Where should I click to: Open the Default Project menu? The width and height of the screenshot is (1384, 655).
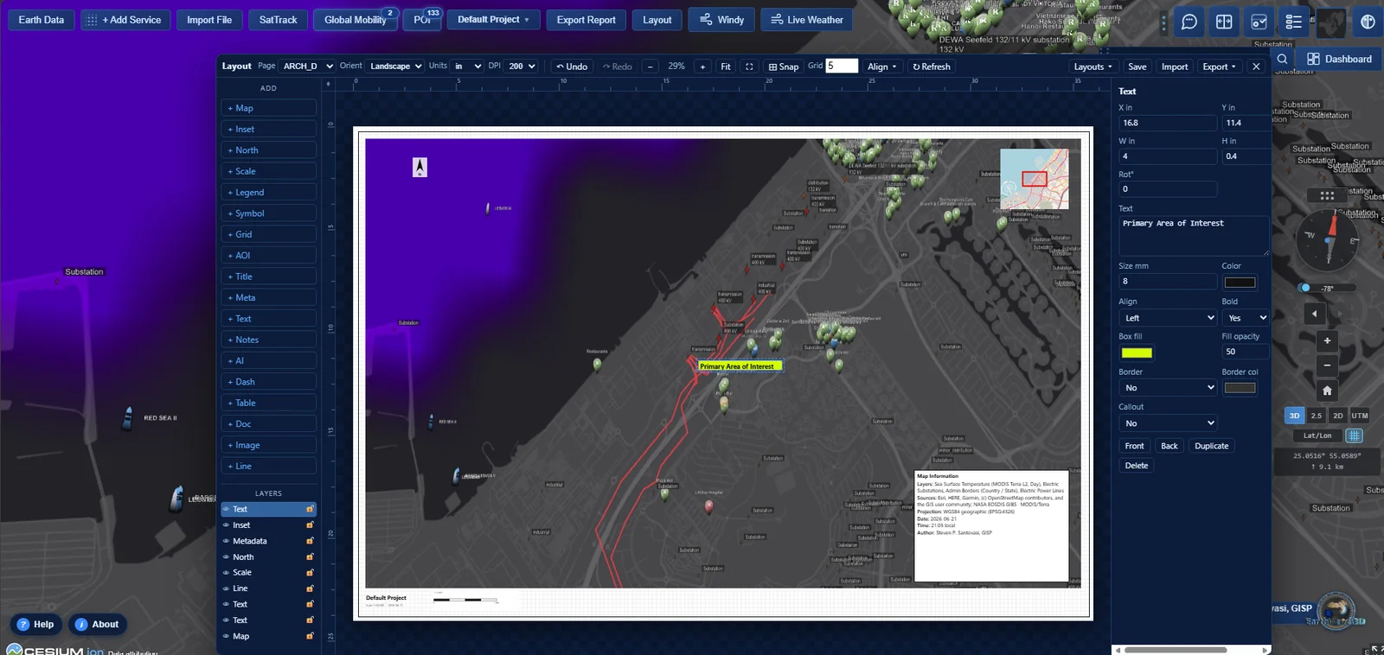pyautogui.click(x=493, y=20)
